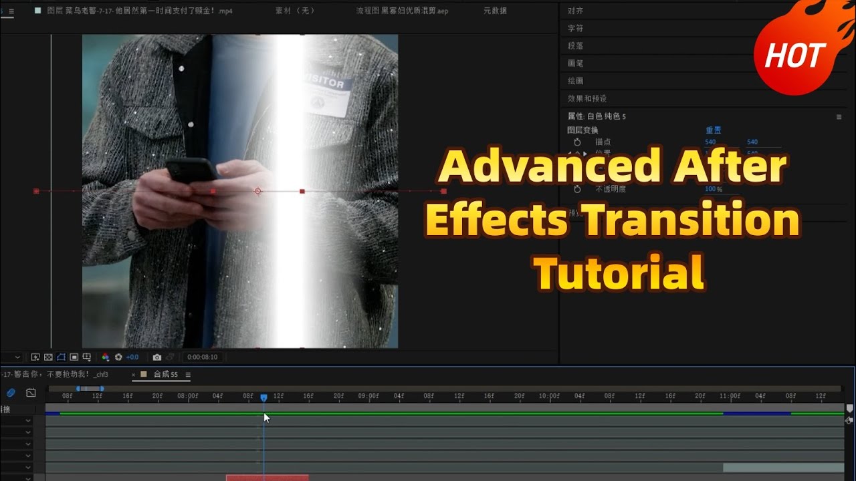Expand the 绘画 paint panel
856x481 pixels.
coord(575,80)
